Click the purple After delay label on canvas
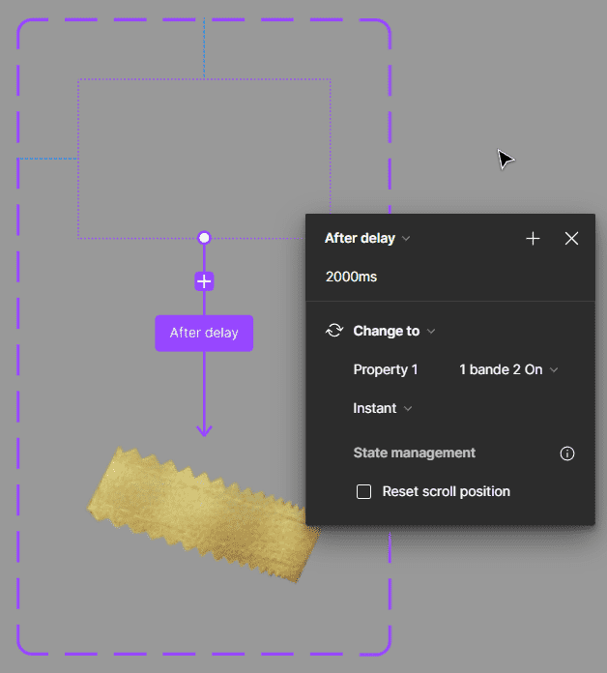 coord(204,333)
